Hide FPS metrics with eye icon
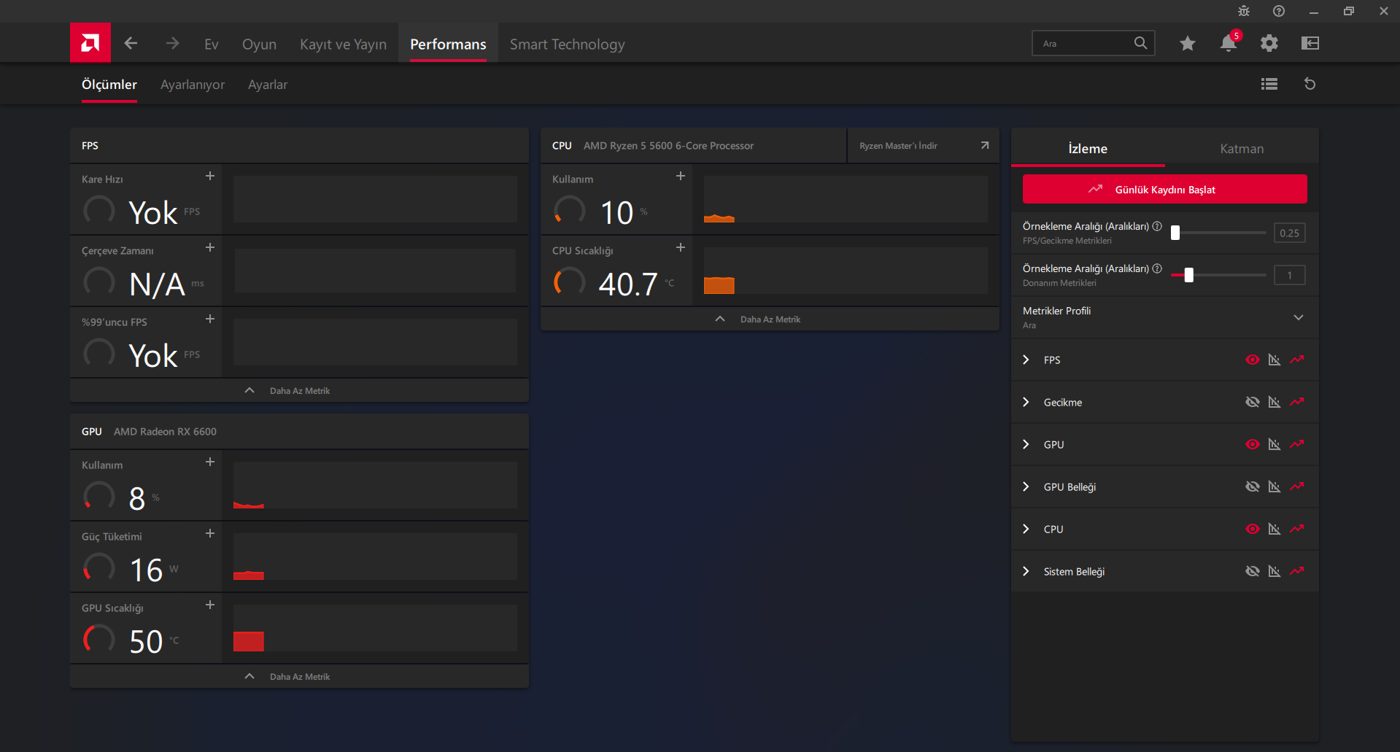 pyautogui.click(x=1253, y=360)
